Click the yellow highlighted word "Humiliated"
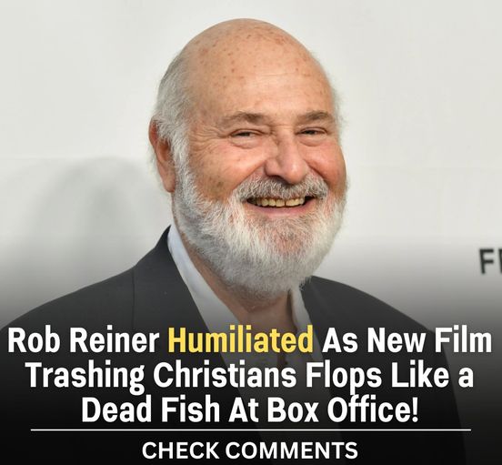The width and height of the screenshot is (502, 465). [x=240, y=339]
